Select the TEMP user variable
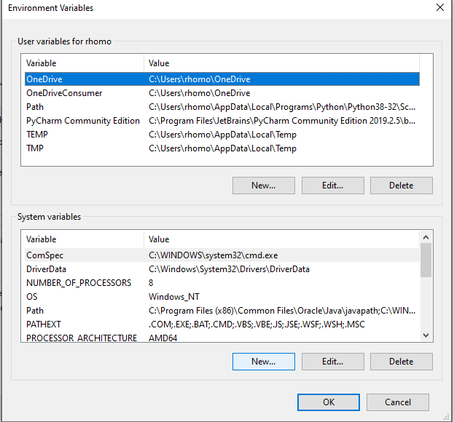454x422 pixels. pos(222,135)
